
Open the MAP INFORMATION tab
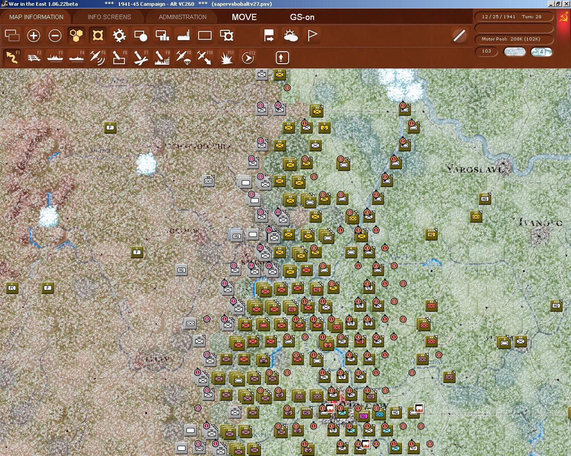(x=36, y=17)
